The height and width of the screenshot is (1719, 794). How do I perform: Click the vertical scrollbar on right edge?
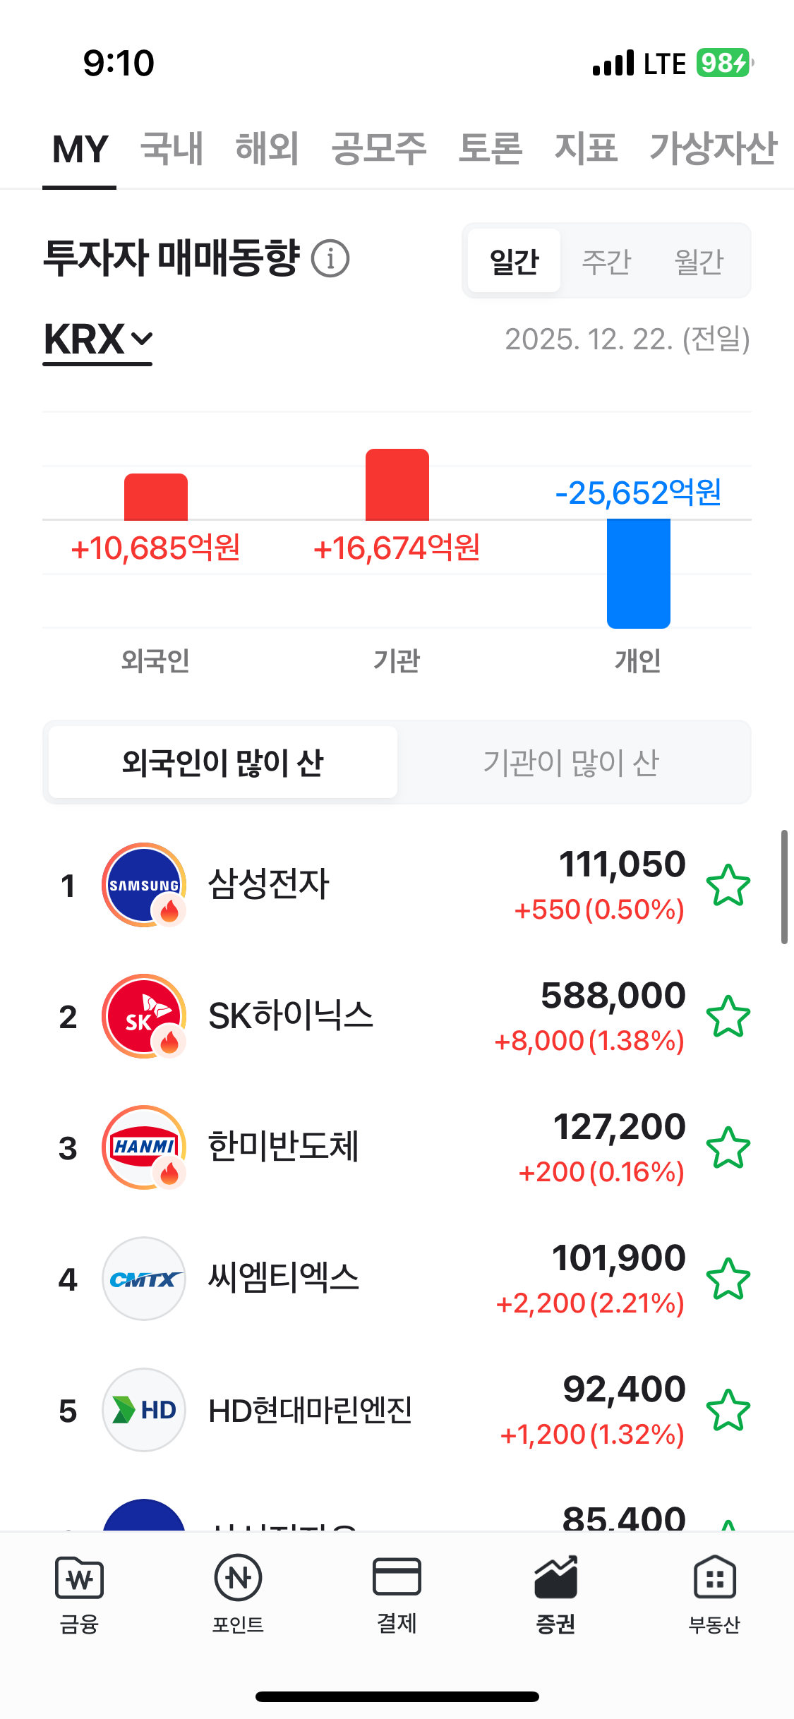point(783,886)
